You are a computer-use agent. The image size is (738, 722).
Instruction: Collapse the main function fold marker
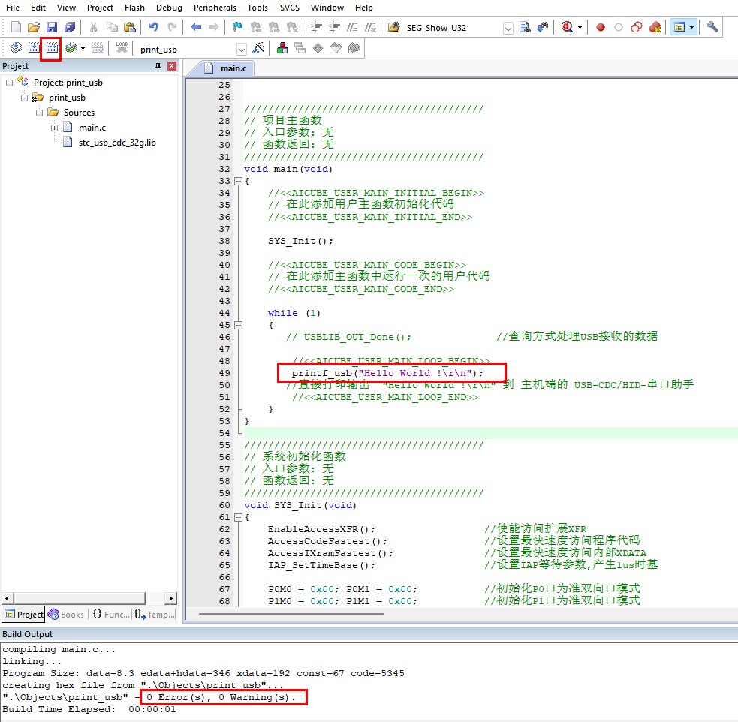238,181
